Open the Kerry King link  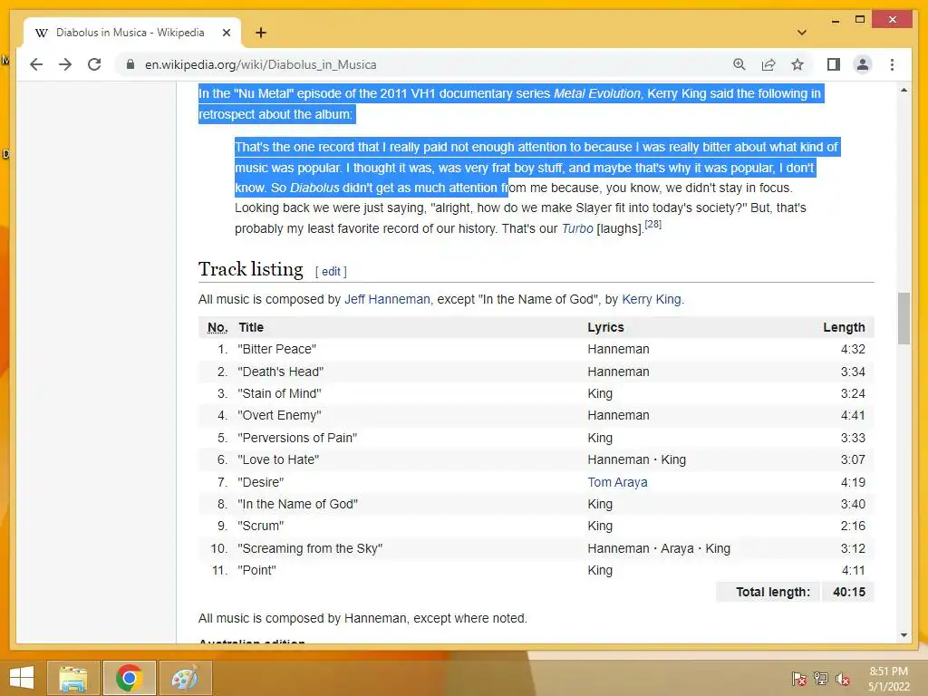point(651,299)
